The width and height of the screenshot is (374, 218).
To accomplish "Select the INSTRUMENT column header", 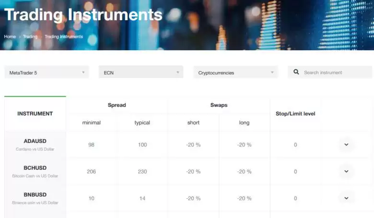I will pyautogui.click(x=35, y=114).
